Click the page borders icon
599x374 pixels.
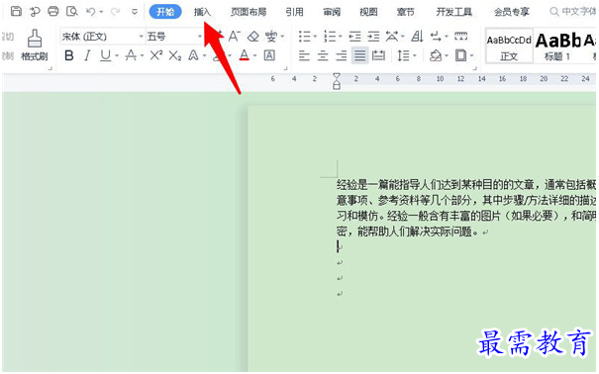pyautogui.click(x=460, y=56)
